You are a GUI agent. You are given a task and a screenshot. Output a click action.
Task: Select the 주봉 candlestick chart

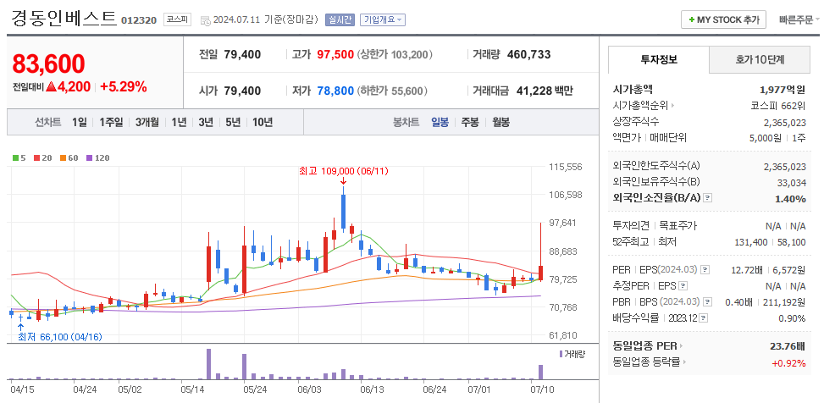coord(470,123)
